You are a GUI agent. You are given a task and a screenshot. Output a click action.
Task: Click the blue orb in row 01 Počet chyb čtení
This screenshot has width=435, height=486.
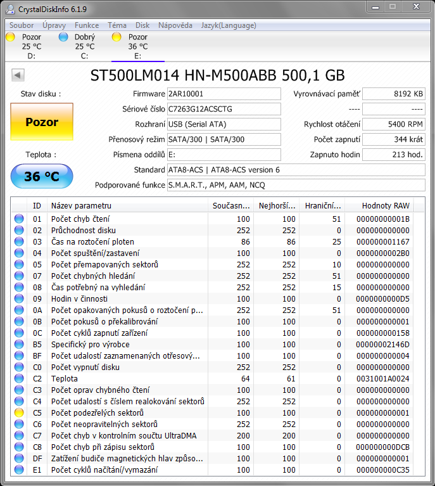point(19,219)
